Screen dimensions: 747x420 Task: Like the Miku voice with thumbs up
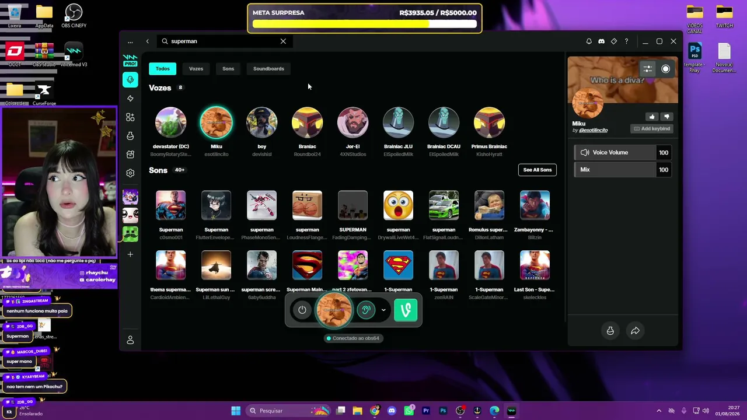[x=652, y=117]
